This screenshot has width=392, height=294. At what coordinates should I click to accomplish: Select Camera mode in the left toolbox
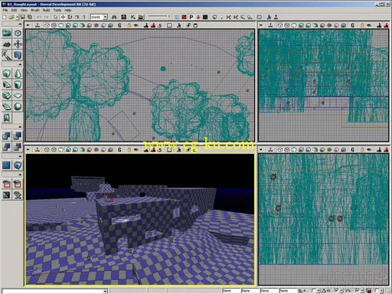(x=7, y=33)
